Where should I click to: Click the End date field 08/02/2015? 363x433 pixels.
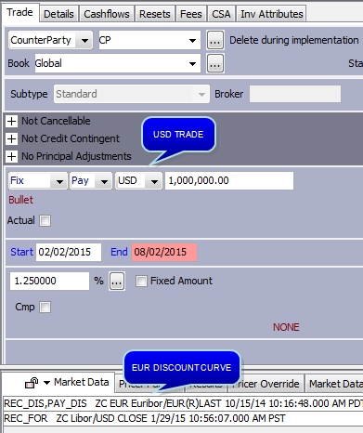[x=164, y=252]
